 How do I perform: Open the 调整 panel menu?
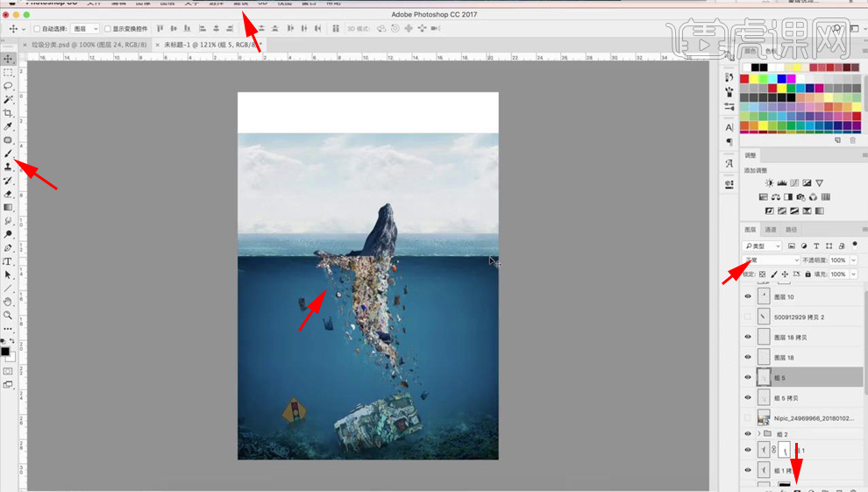tap(864, 155)
